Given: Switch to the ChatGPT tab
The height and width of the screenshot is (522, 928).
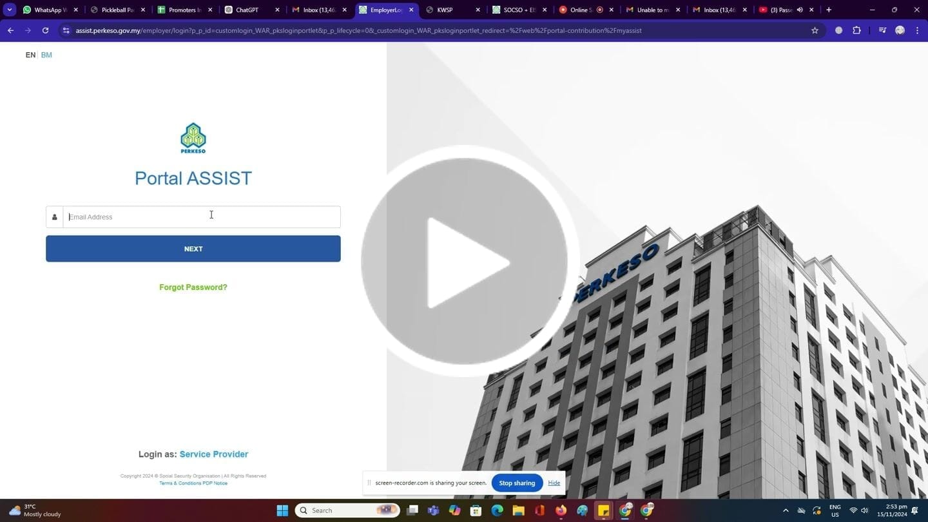Looking at the screenshot, I should tap(251, 10).
